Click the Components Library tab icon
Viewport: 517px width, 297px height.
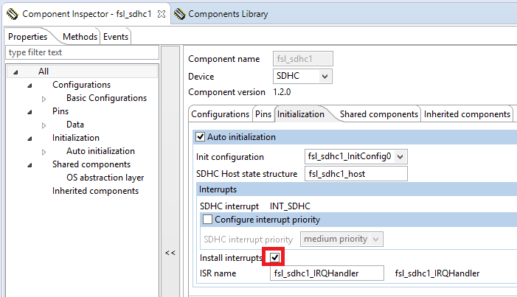[179, 14]
